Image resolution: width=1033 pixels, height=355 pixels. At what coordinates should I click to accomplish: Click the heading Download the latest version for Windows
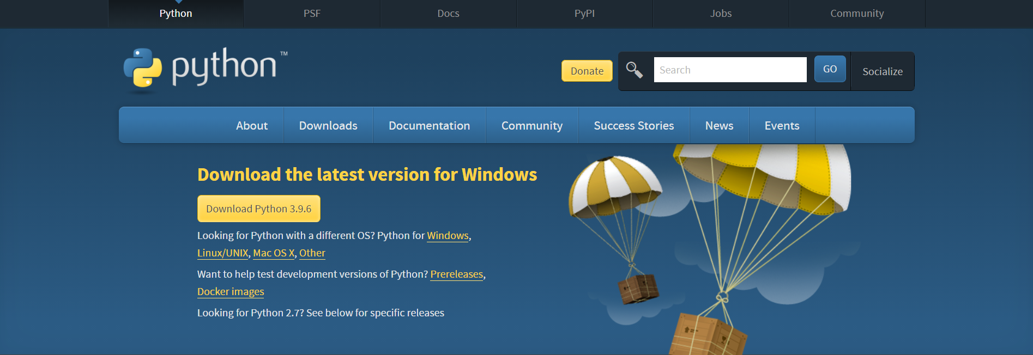point(367,174)
